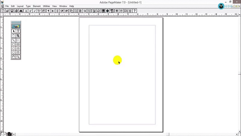The height and width of the screenshot is (136, 241).
Task: Click the Zoom In toolbar button
Action: click(x=117, y=11)
